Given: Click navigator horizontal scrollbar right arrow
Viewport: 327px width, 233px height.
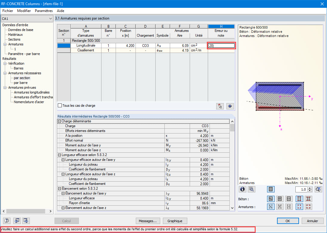Looking at the screenshot, I should tap(51, 211).
